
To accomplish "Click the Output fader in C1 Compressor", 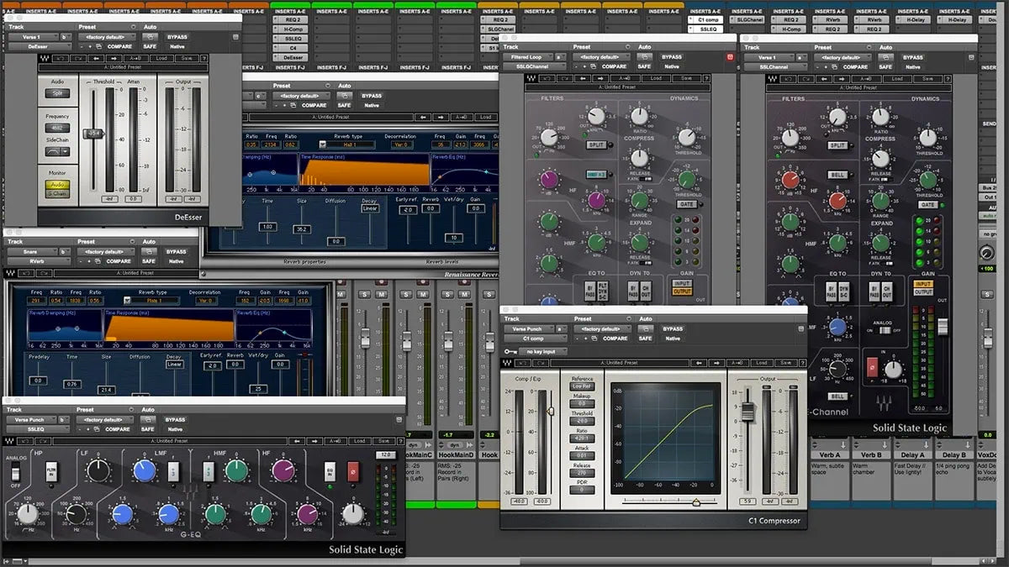I will click(x=747, y=409).
